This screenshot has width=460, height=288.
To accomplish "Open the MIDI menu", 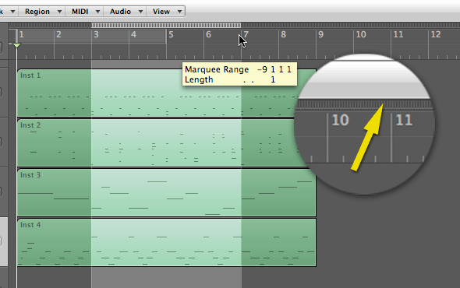I will tap(84, 12).
